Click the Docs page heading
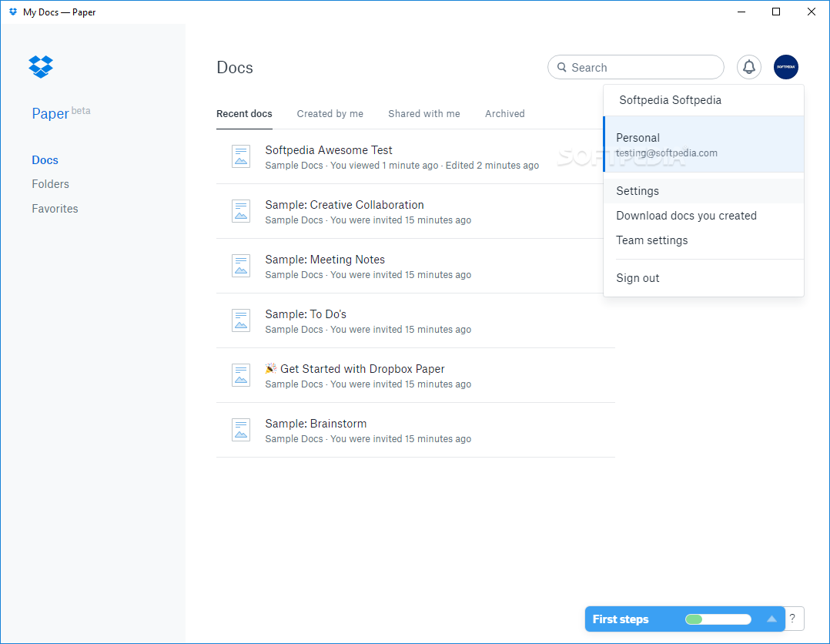Image resolution: width=830 pixels, height=644 pixels. click(x=235, y=68)
